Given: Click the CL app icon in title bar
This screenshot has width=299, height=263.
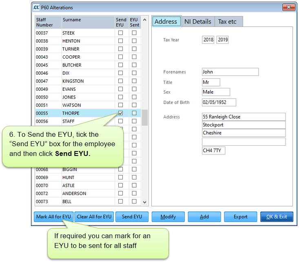Looking at the screenshot, I should (37, 7).
